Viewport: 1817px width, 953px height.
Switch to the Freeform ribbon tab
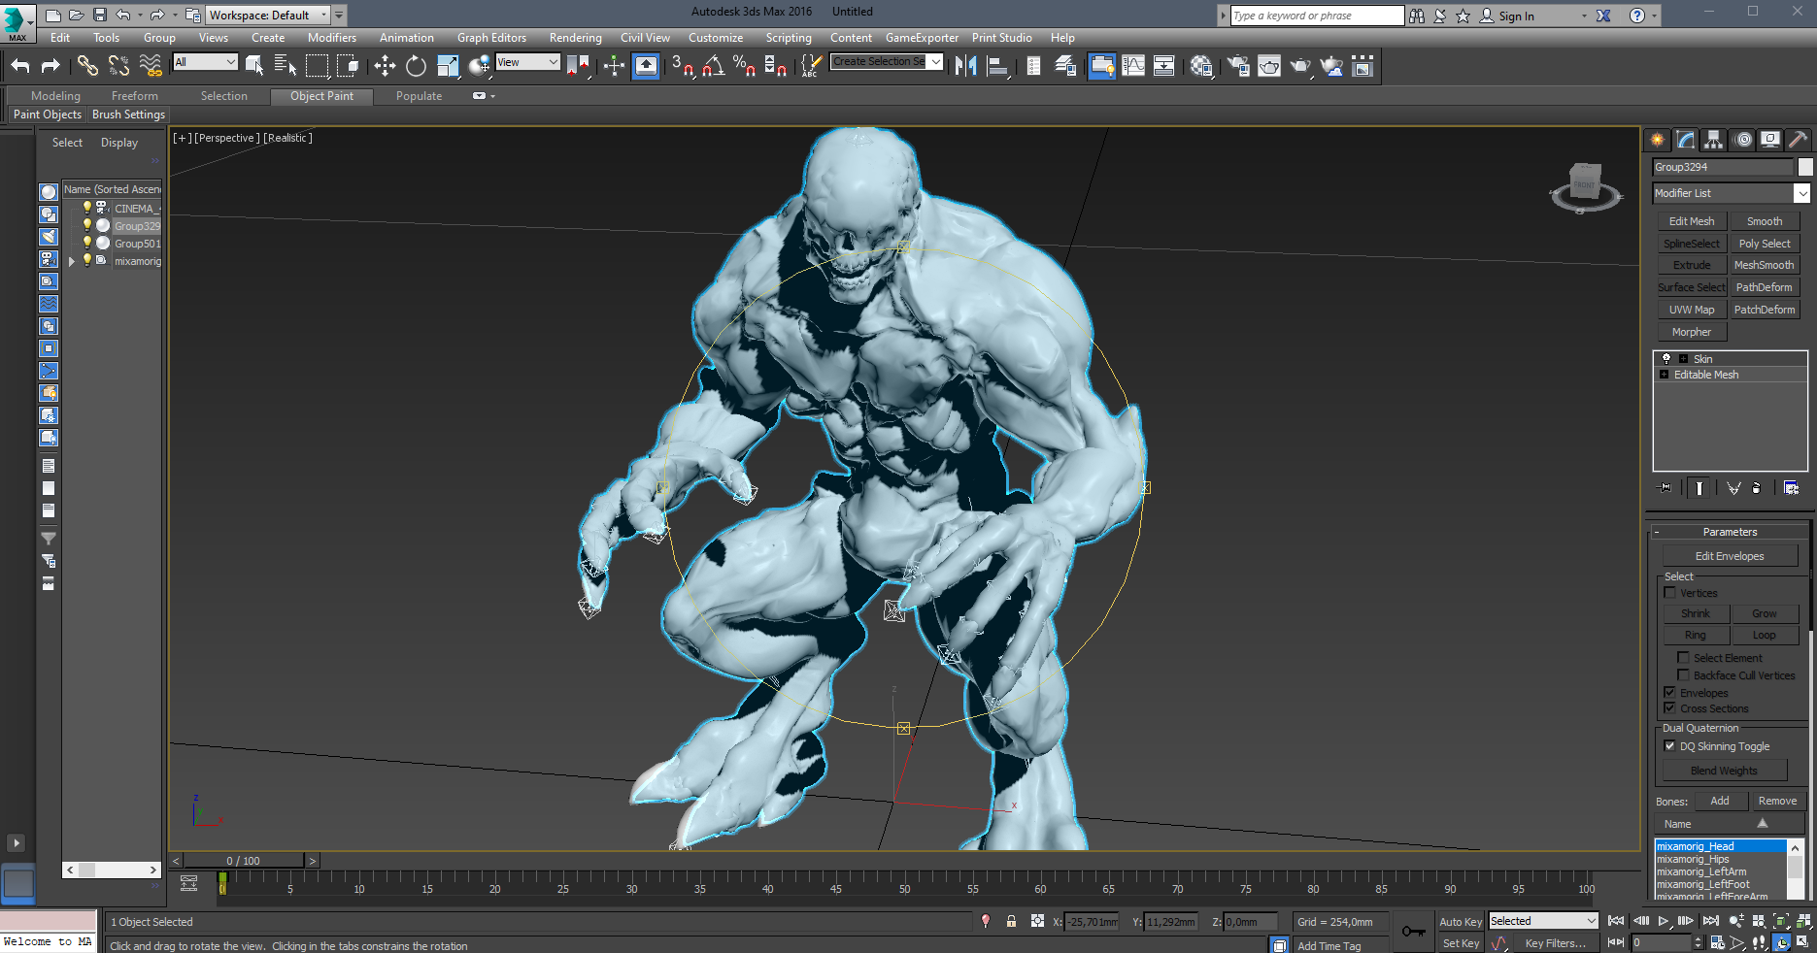[x=134, y=96]
